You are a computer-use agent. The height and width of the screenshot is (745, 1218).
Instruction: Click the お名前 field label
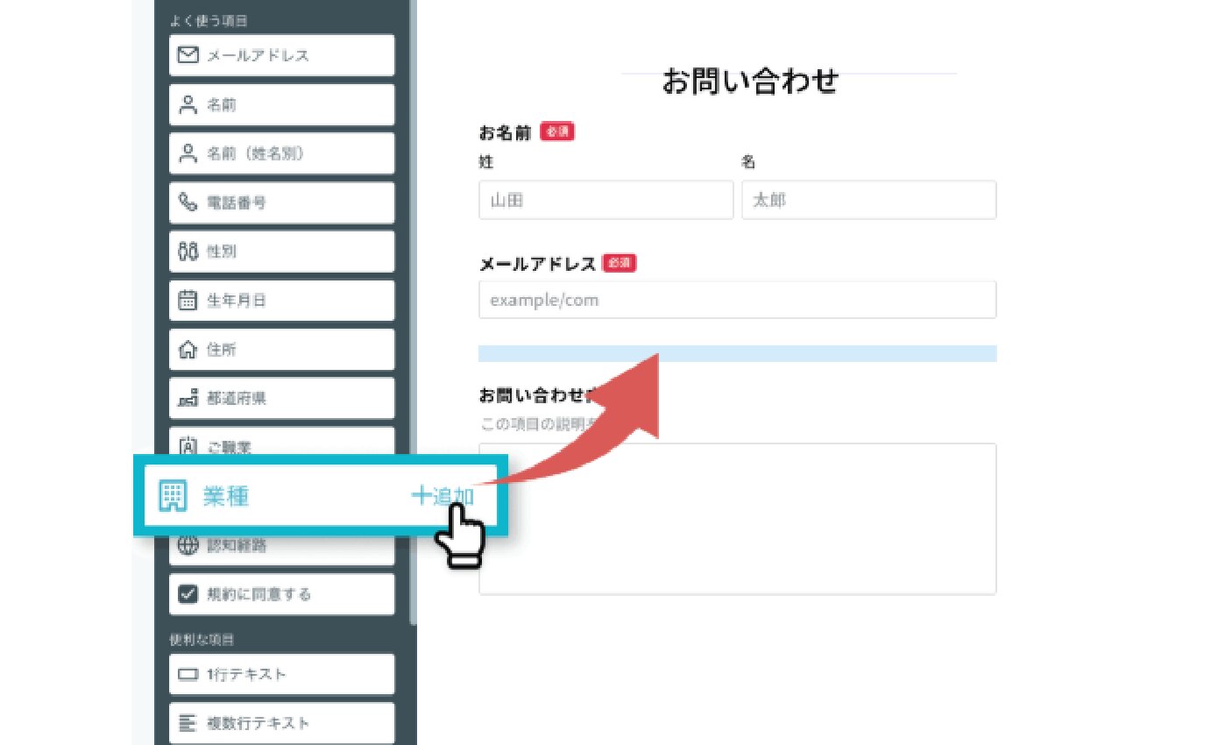(506, 132)
